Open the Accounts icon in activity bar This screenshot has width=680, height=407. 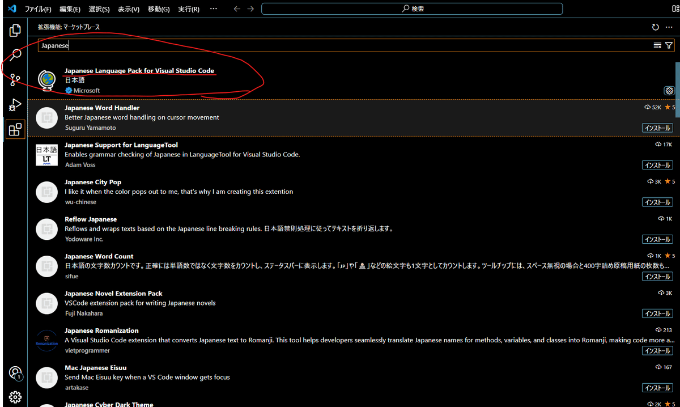point(15,373)
